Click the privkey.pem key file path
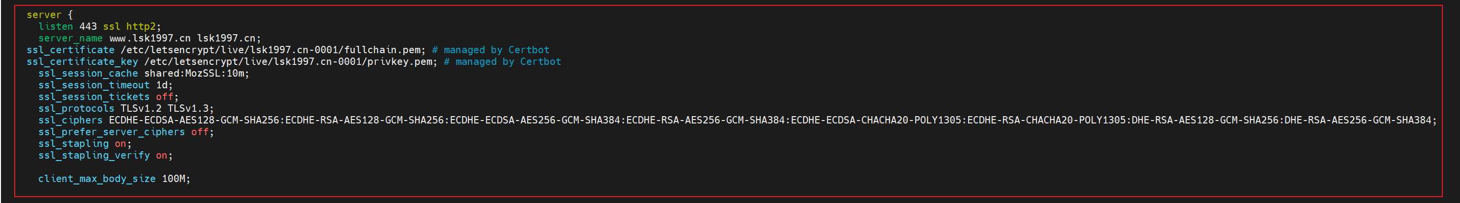The image size is (1460, 203). pyautogui.click(x=290, y=61)
